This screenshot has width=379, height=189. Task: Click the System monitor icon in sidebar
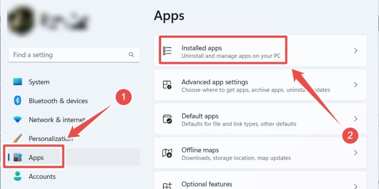[18, 81]
